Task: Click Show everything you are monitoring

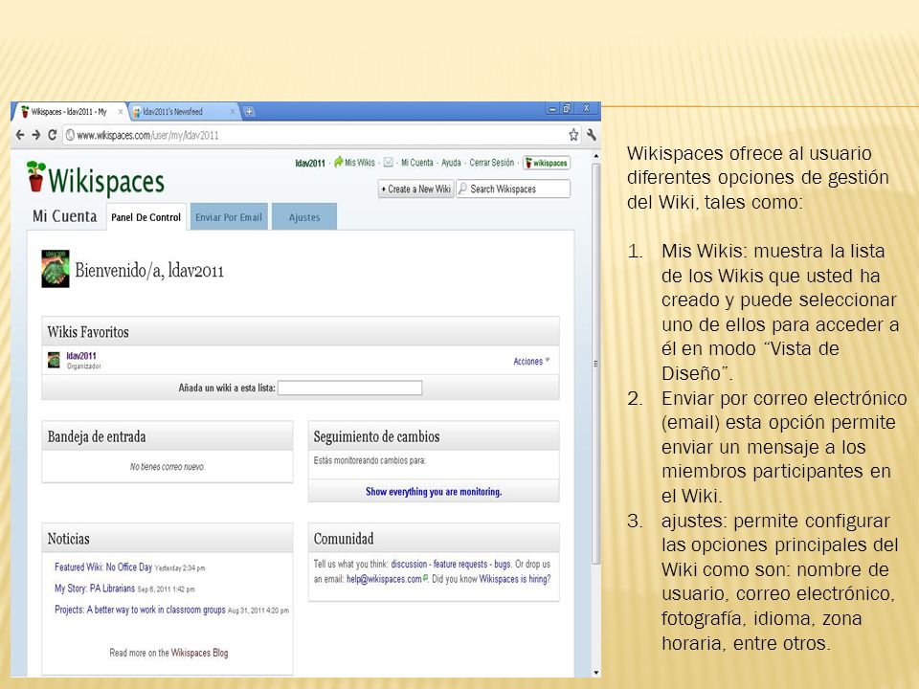Action: click(434, 492)
